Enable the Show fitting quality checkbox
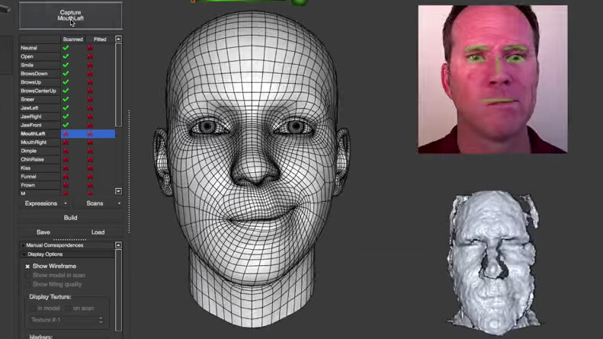Viewport: 603px width, 339px height. pos(27,284)
